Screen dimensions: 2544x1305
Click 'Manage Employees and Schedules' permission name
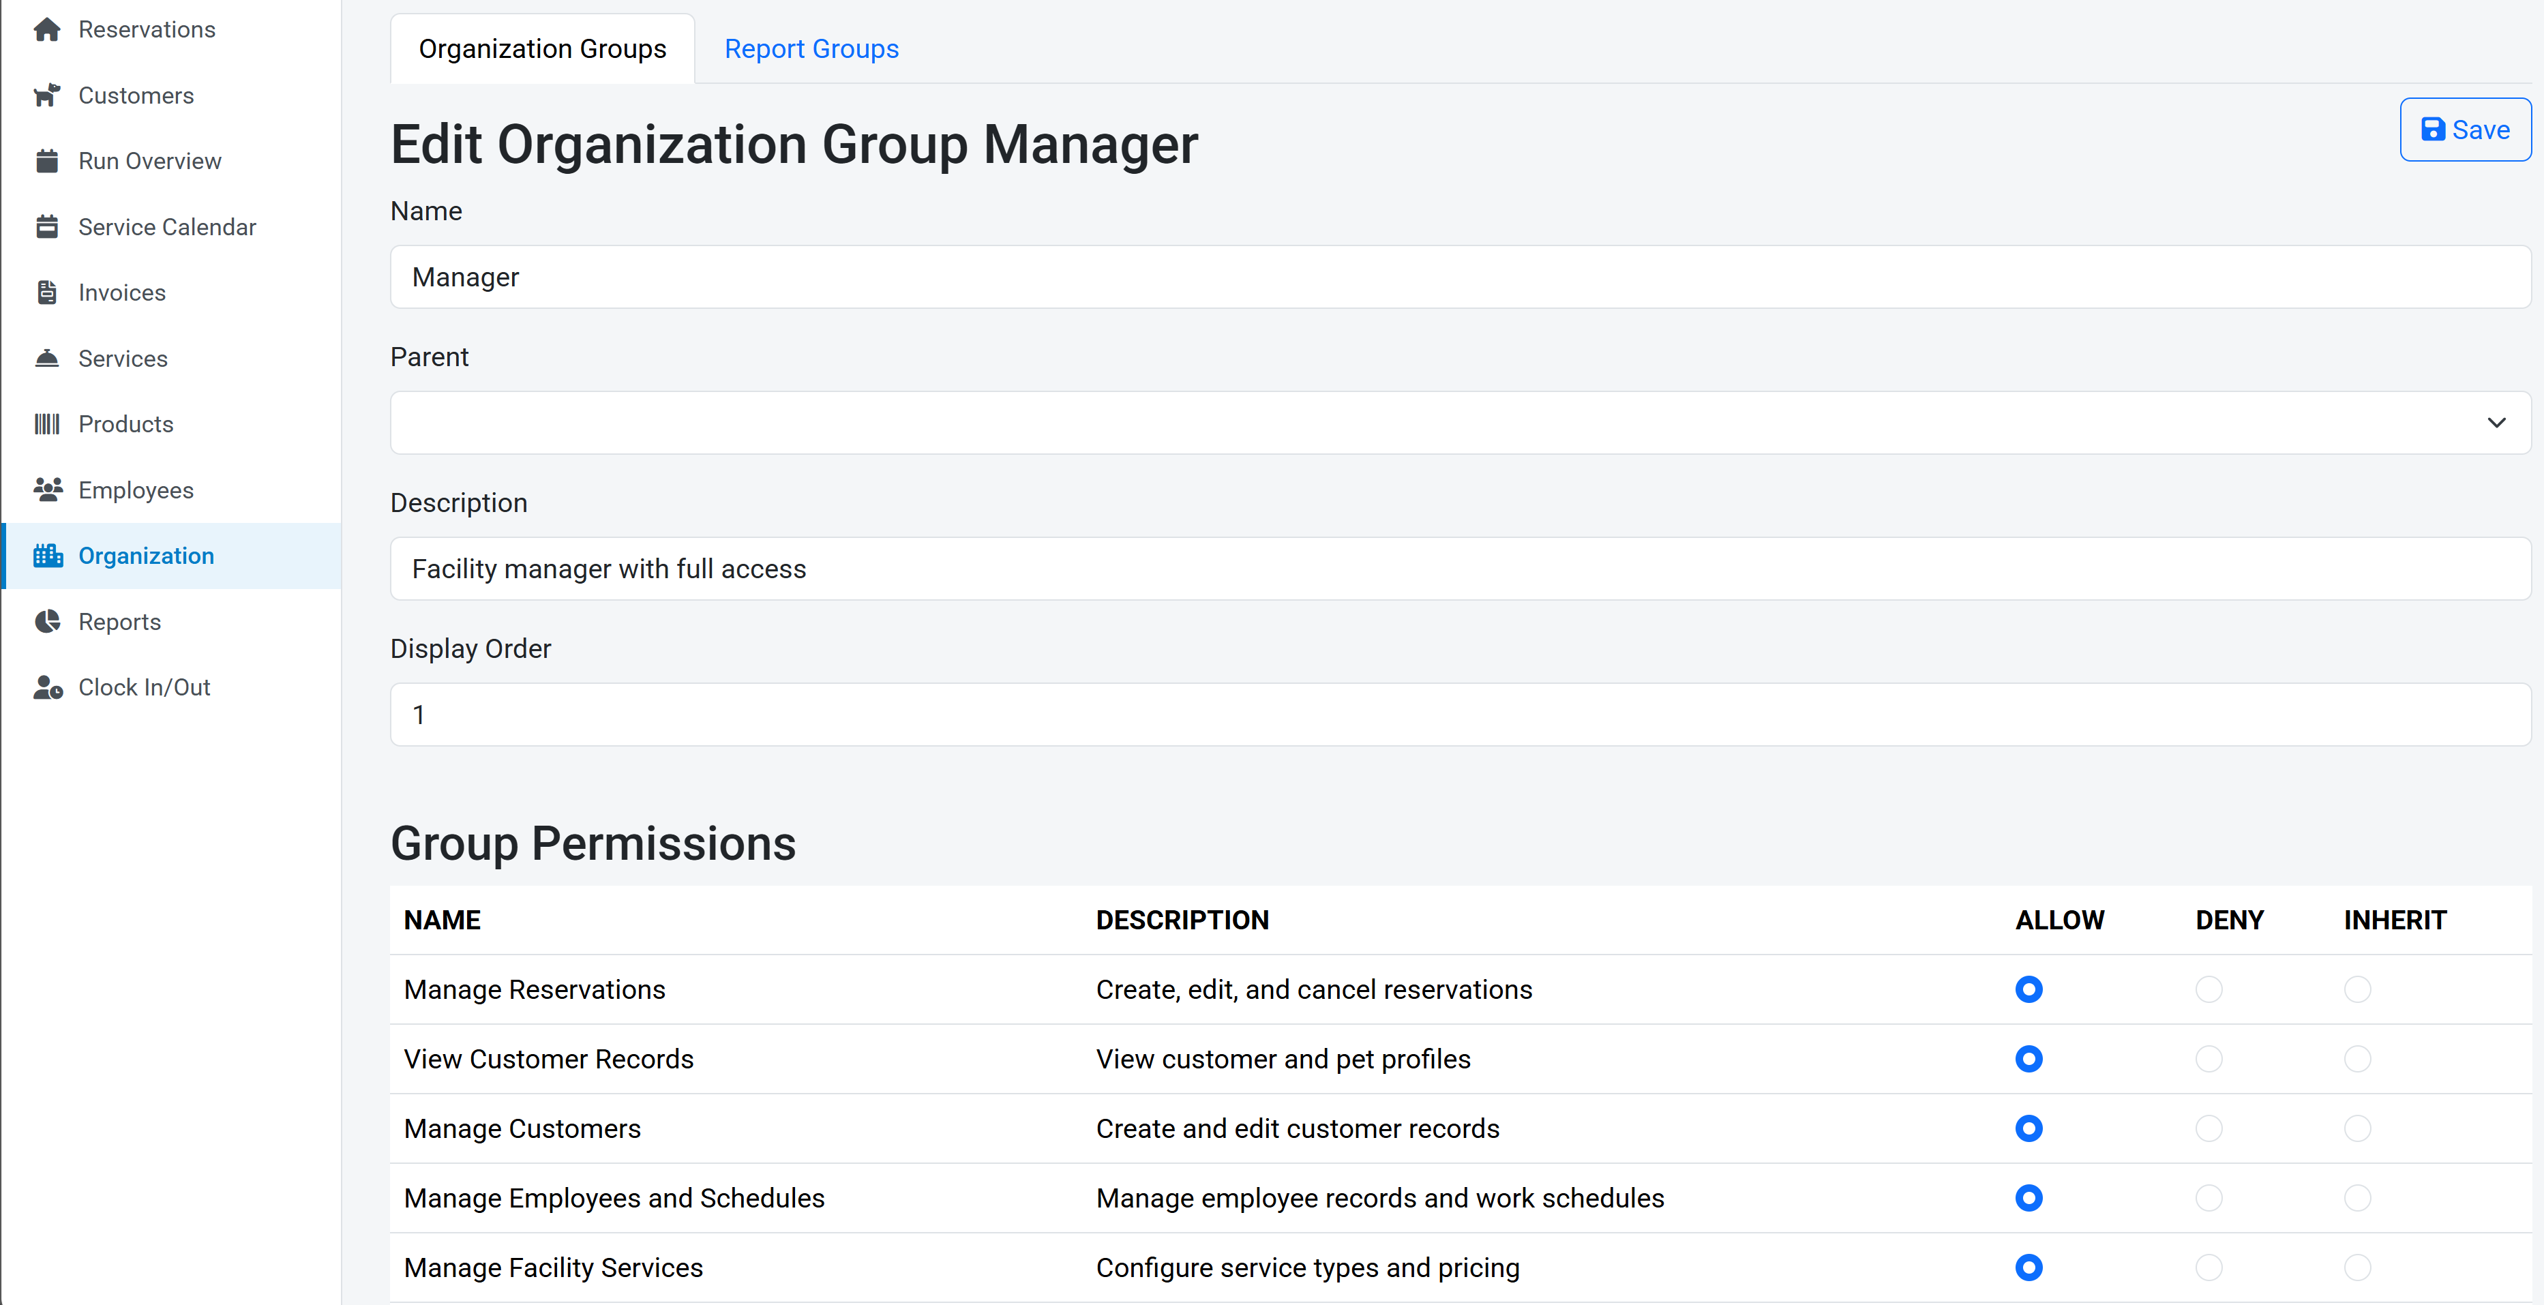click(613, 1197)
